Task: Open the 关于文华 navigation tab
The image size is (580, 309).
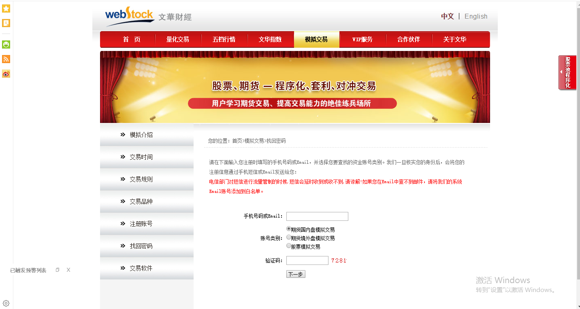Action: pos(455,39)
